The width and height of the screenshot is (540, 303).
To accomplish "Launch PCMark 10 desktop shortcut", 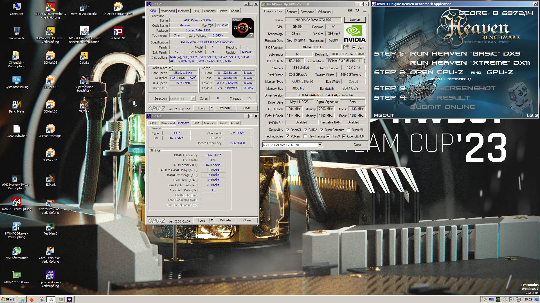I will coord(118,33).
